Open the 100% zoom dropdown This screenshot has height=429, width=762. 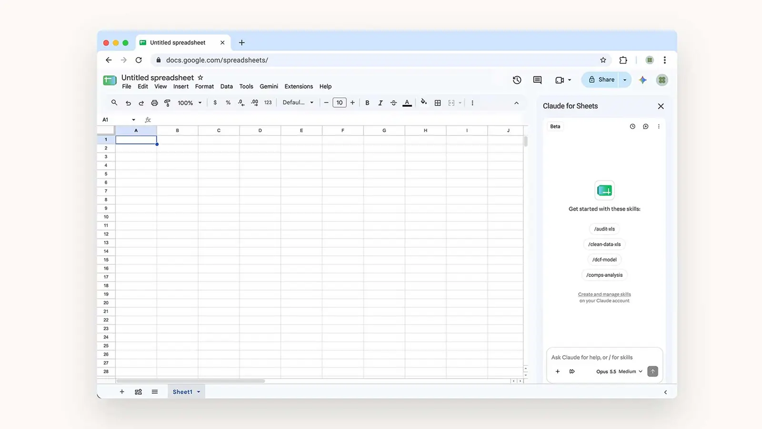(190, 103)
